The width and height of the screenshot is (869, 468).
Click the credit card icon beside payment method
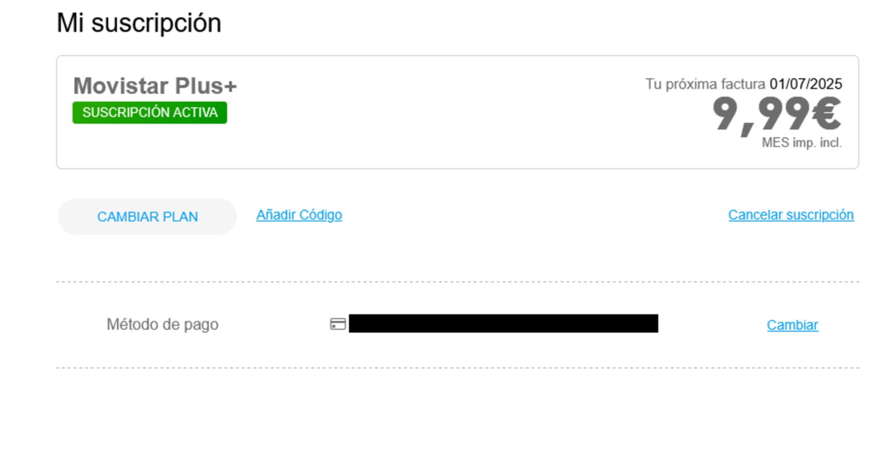pyautogui.click(x=338, y=324)
